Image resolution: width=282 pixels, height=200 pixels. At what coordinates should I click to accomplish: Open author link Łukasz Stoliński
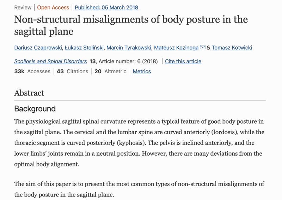click(84, 48)
